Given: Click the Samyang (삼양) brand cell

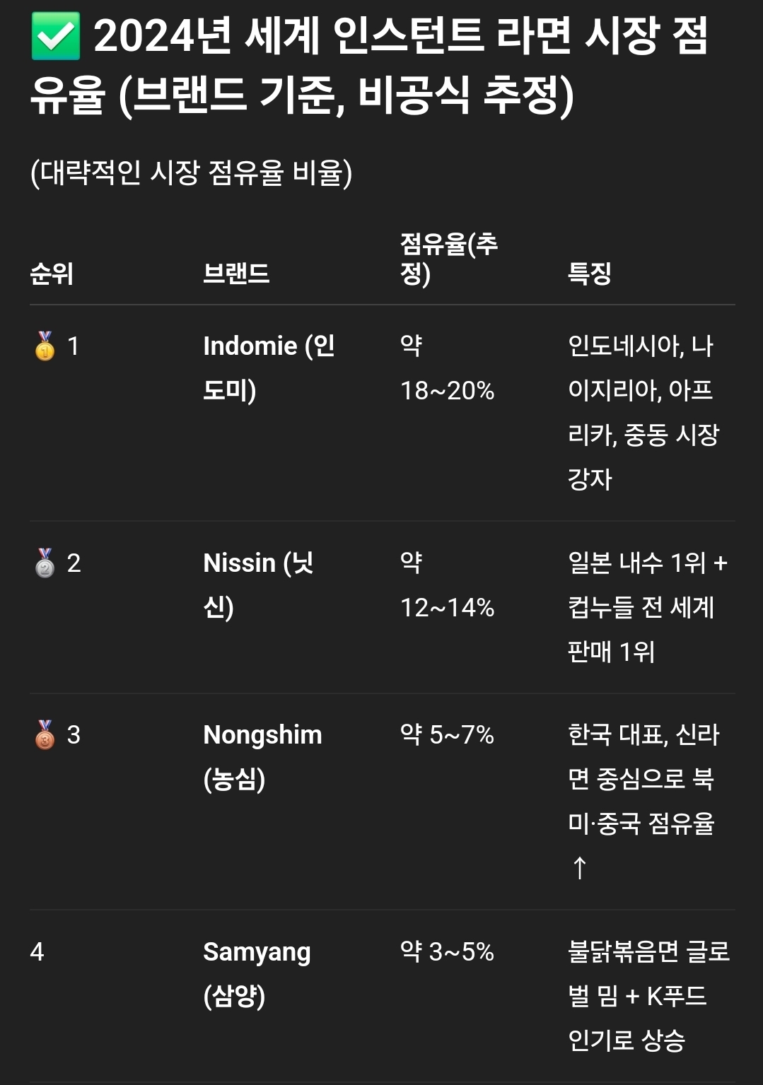Looking at the screenshot, I should 257,974.
